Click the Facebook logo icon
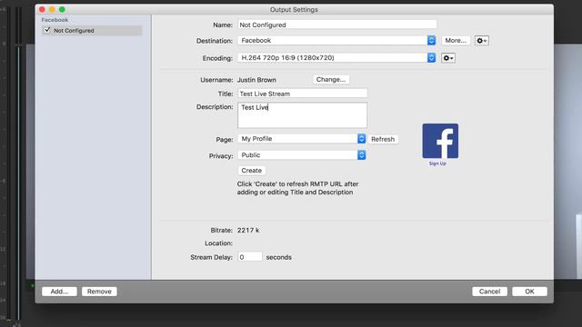The height and width of the screenshot is (327, 582). tap(440, 141)
